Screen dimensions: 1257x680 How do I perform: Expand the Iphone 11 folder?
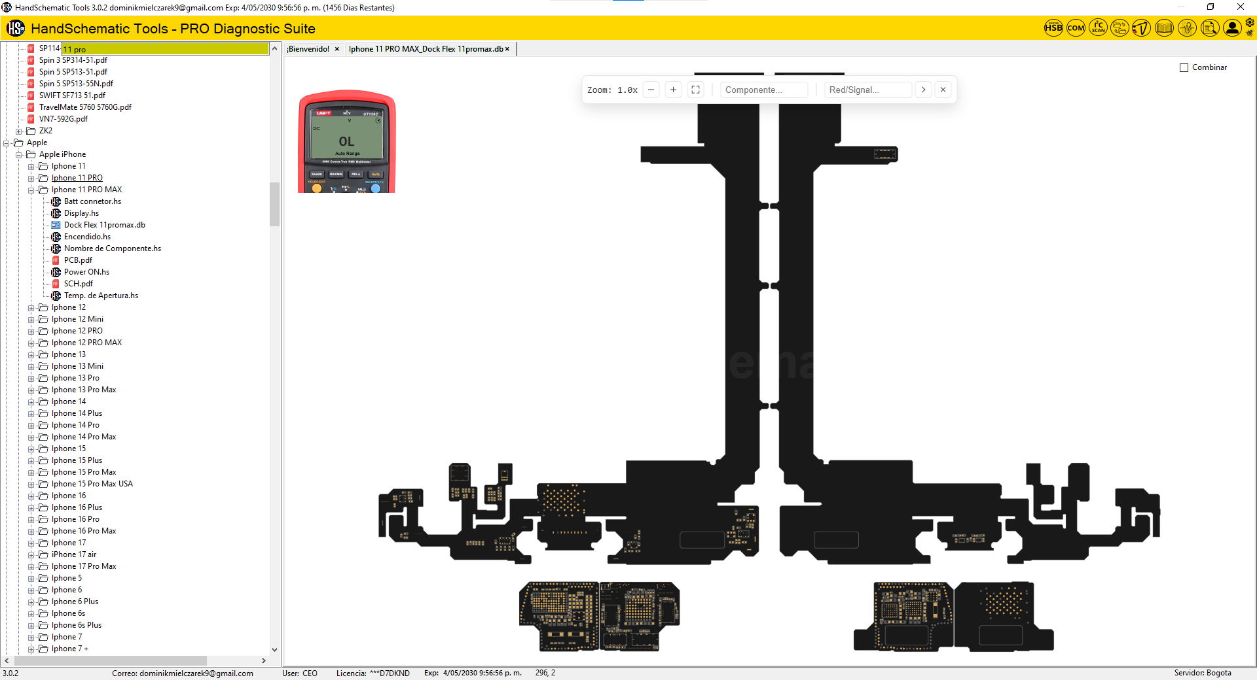[31, 167]
